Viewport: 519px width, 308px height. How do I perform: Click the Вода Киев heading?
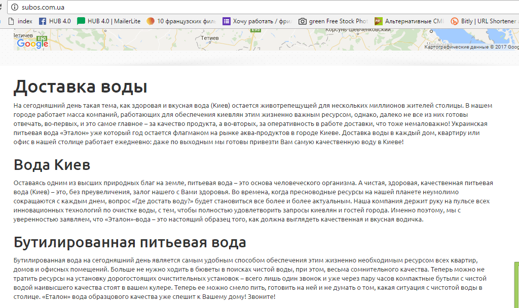tap(52, 165)
